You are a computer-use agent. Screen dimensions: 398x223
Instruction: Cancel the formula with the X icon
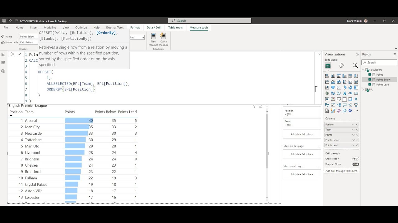coord(12,54)
